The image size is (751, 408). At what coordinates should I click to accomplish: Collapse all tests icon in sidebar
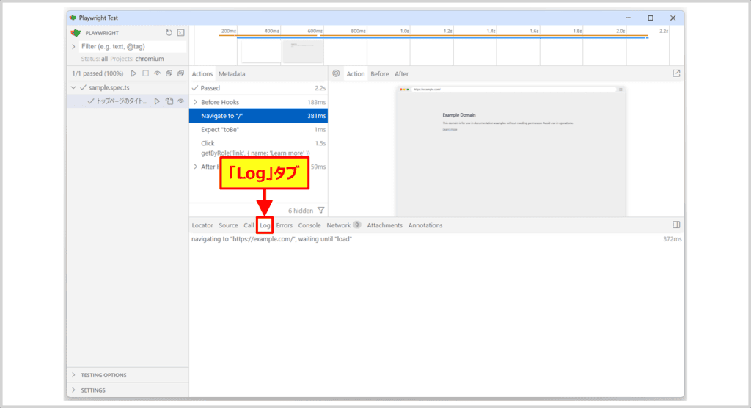pyautogui.click(x=169, y=73)
